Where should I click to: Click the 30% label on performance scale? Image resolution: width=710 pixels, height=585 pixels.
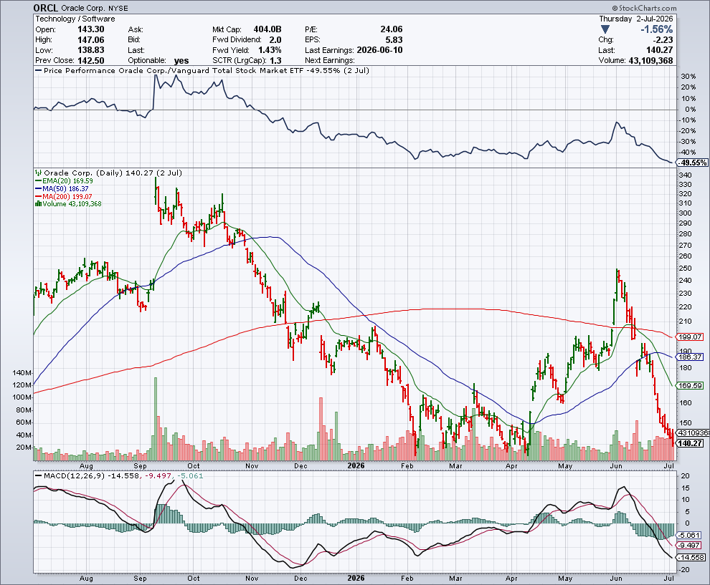[688, 77]
